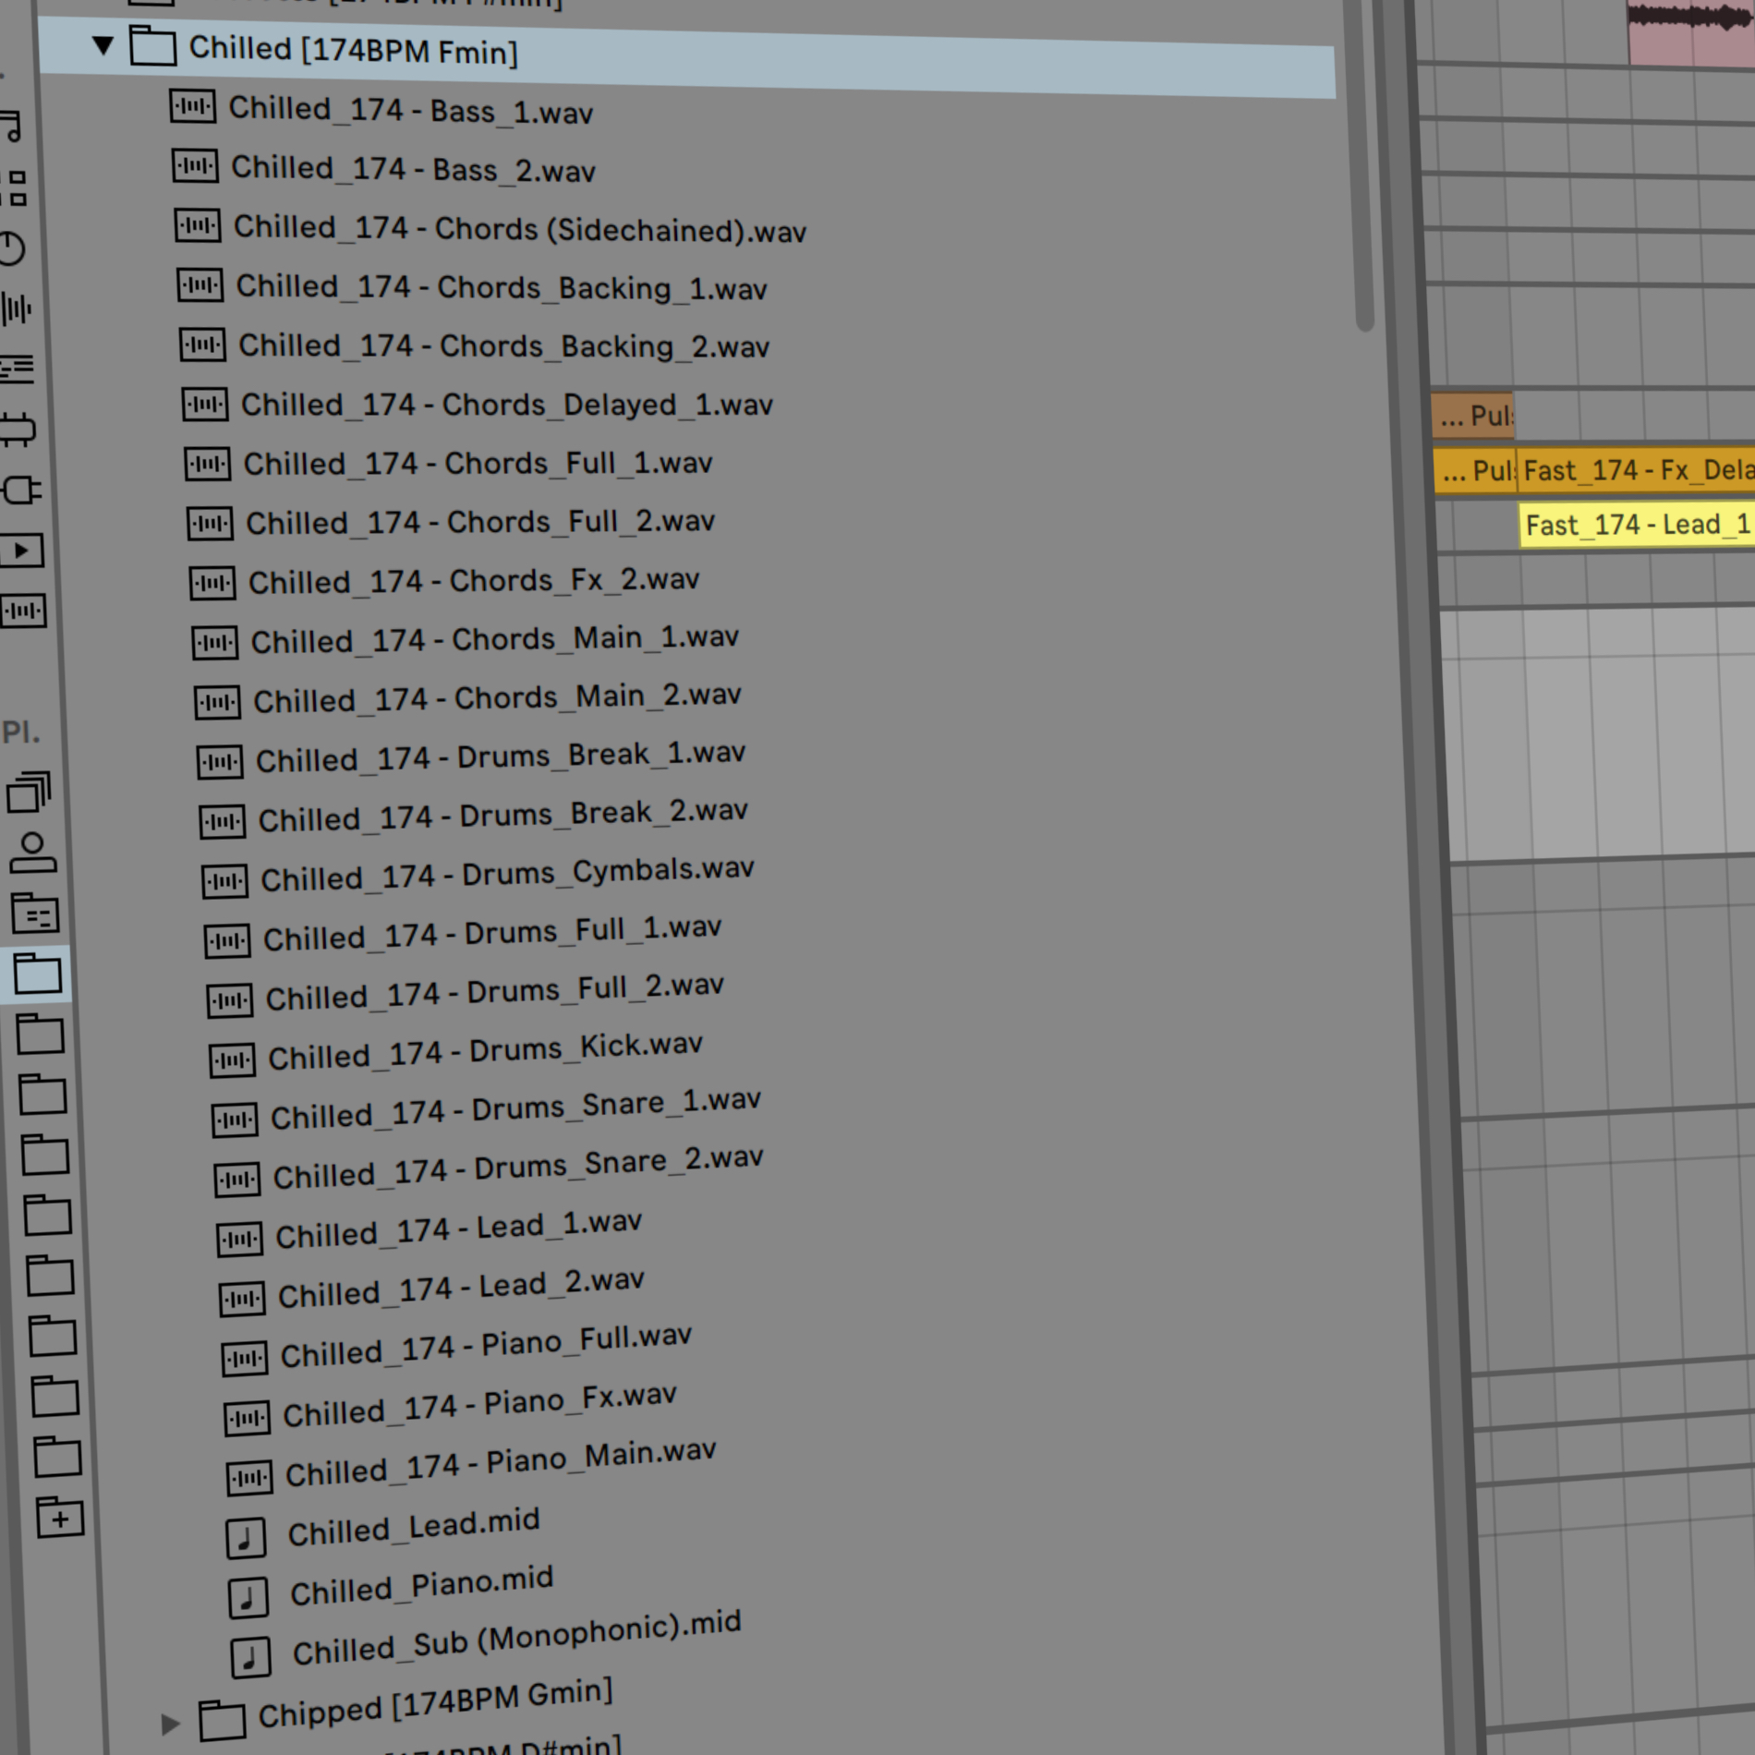This screenshot has width=1755, height=1755.
Task: Collapse the Chilled [174BPM Fmin] folder
Action: (103, 44)
